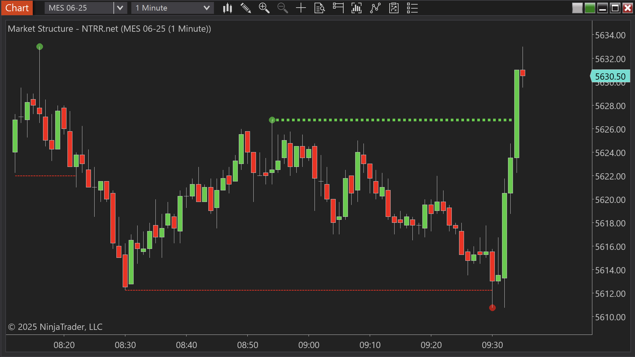The width and height of the screenshot is (635, 357).
Task: Activate the zoom in tool
Action: click(264, 8)
